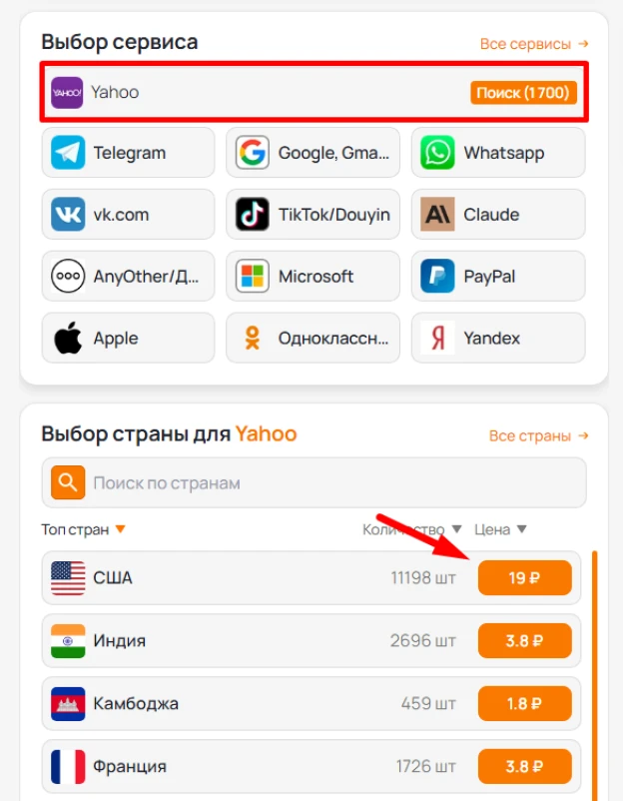Viewport: 623px width, 801px height.
Task: Buy Камбоджа number for 1.8 ₽
Action: click(524, 703)
